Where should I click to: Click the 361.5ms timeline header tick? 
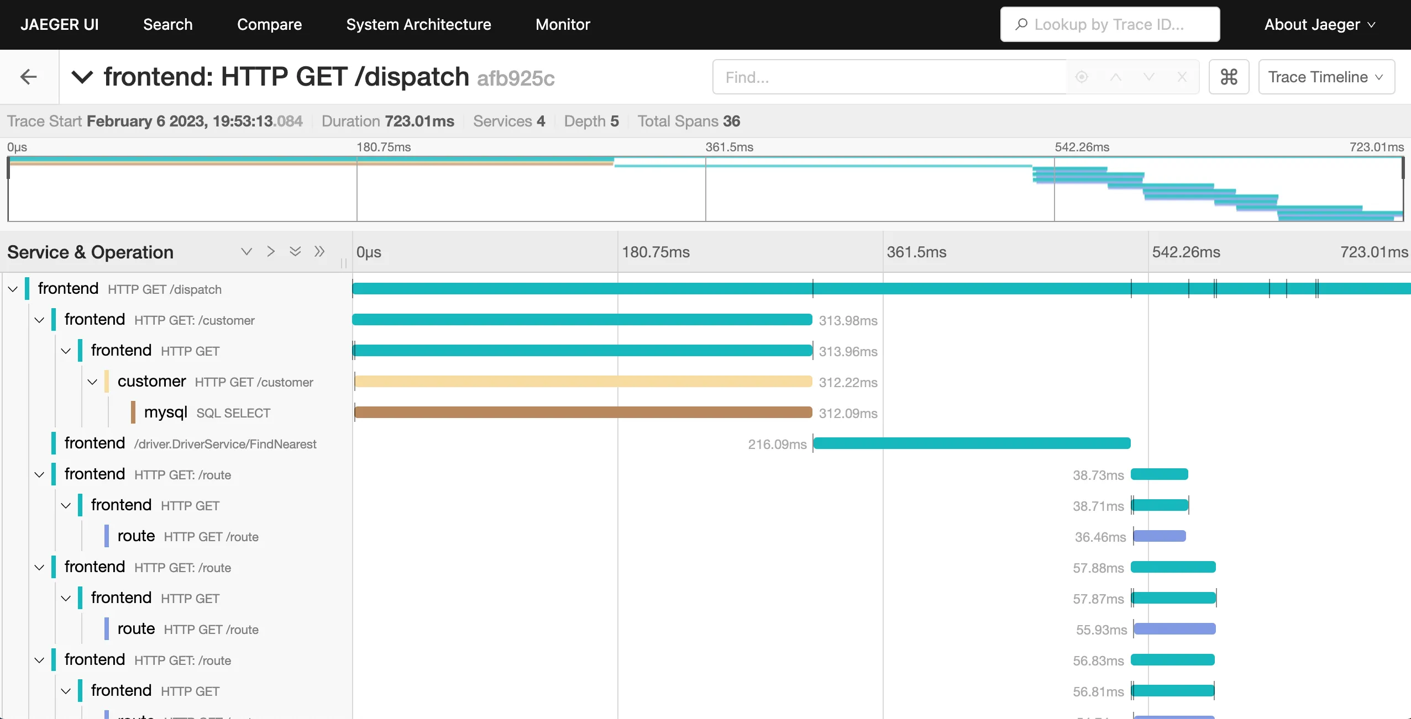tap(916, 252)
